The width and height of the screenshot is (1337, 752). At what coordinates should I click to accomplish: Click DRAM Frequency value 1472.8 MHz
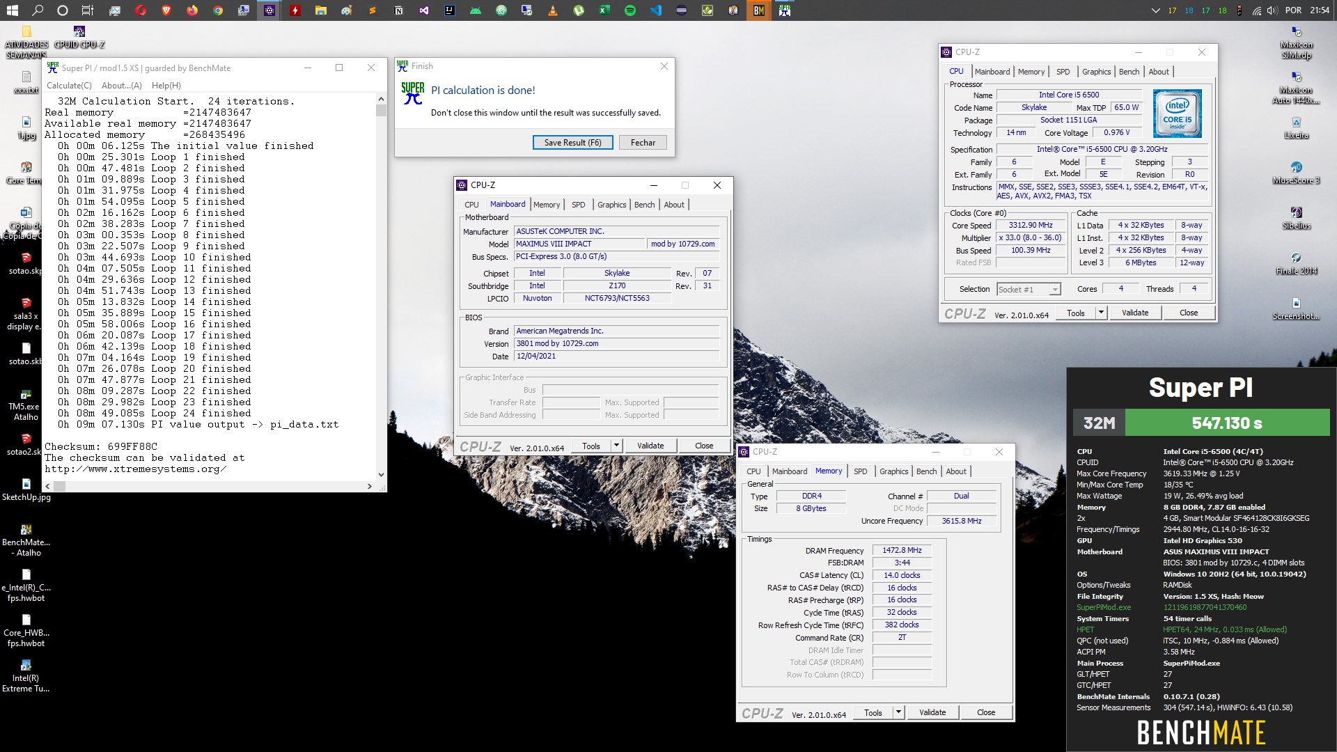pos(902,550)
